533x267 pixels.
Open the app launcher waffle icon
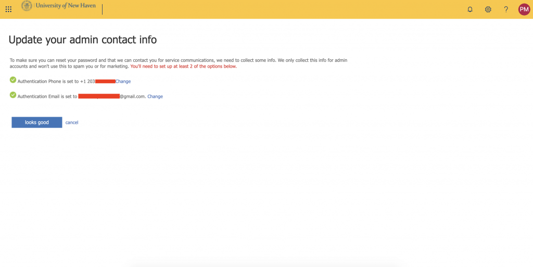[8, 9]
